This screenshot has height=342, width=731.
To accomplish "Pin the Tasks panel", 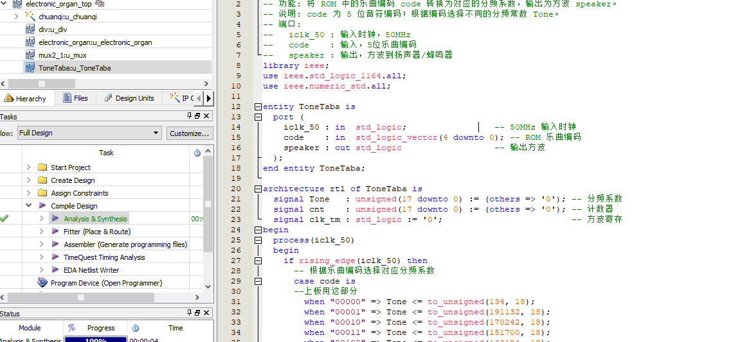I will point(189,116).
